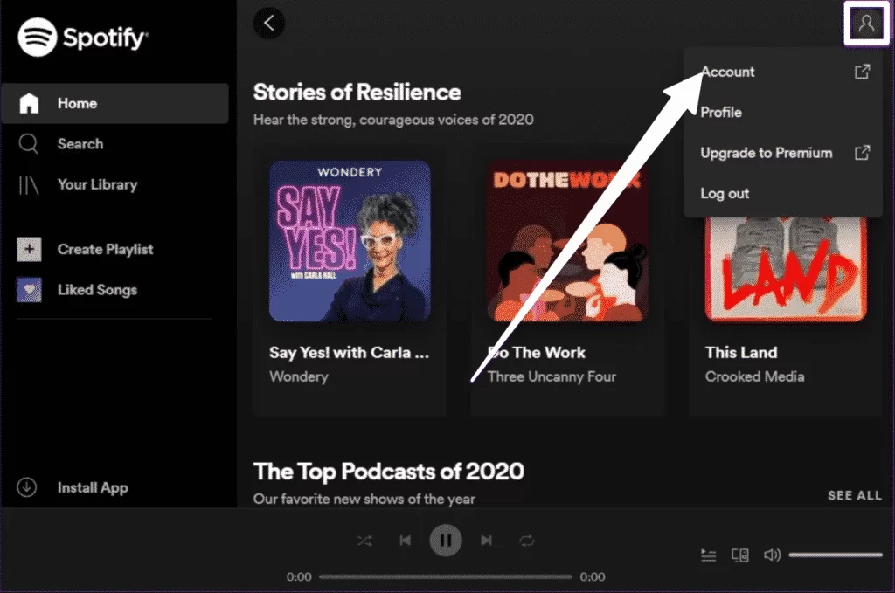
Task: Click the Home house icon
Action: (29, 103)
